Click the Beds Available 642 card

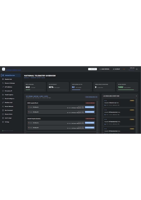pos(35,87)
